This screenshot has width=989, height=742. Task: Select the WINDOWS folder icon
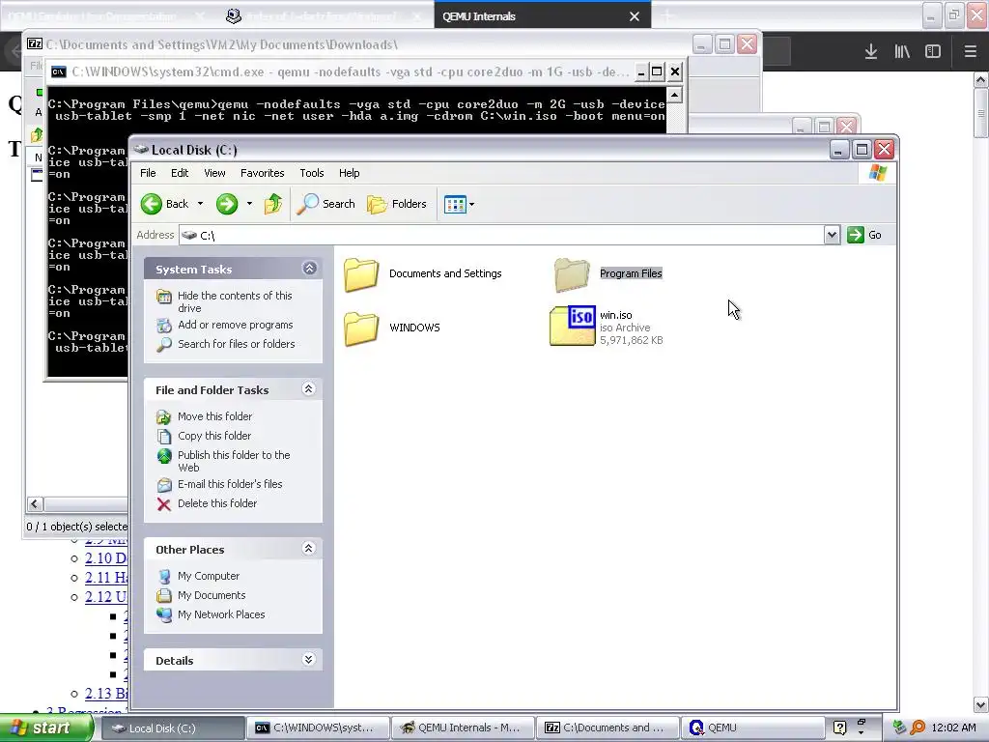pos(361,328)
